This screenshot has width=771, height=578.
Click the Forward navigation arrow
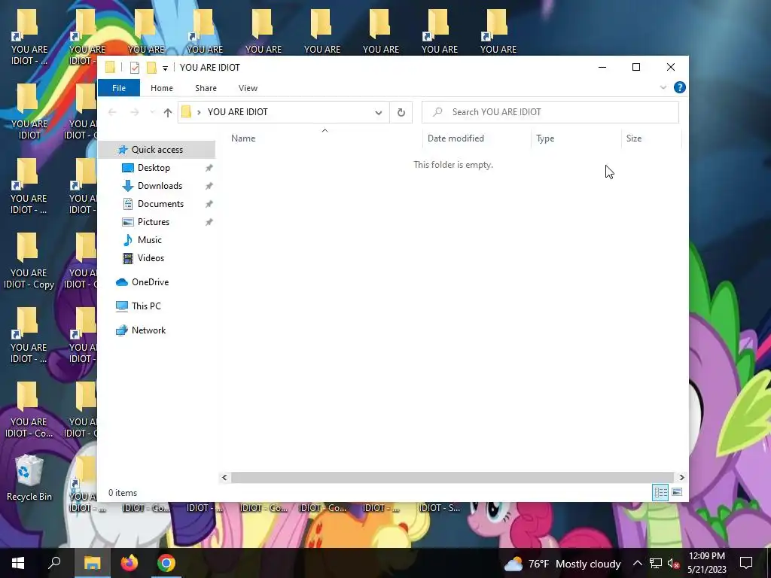pos(134,113)
